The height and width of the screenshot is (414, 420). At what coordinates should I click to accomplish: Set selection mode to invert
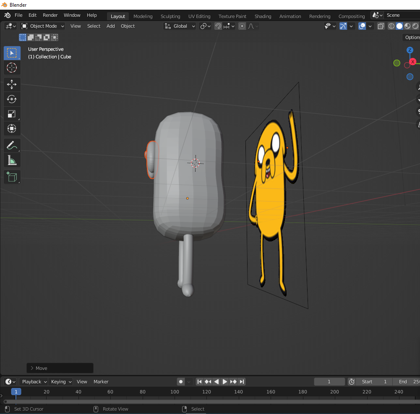tap(47, 37)
